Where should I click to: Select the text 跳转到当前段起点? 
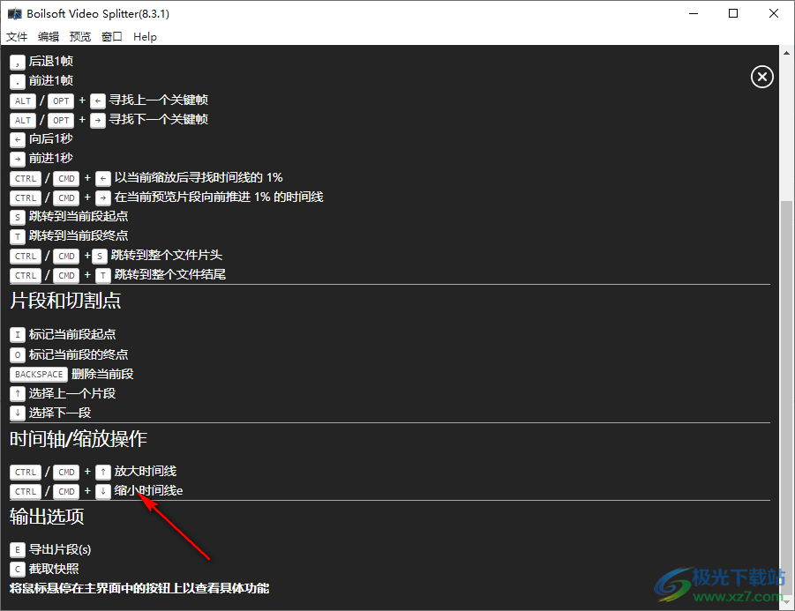[x=79, y=216]
